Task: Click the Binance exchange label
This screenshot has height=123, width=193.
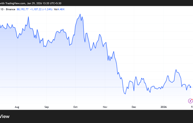Action: click(x=10, y=9)
